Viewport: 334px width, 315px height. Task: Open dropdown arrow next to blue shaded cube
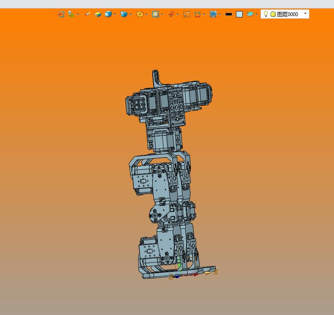[x=115, y=14]
